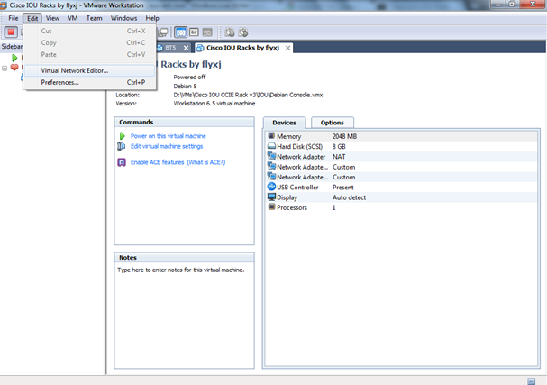This screenshot has height=385, width=547.
Task: Select the second Custom Network Adapter row
Action: 401,177
